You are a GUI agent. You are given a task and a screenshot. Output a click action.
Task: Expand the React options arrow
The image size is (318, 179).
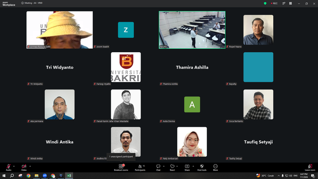point(177,166)
